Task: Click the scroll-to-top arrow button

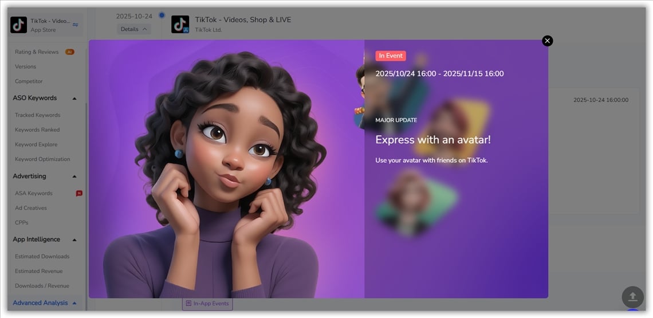Action: tap(632, 297)
